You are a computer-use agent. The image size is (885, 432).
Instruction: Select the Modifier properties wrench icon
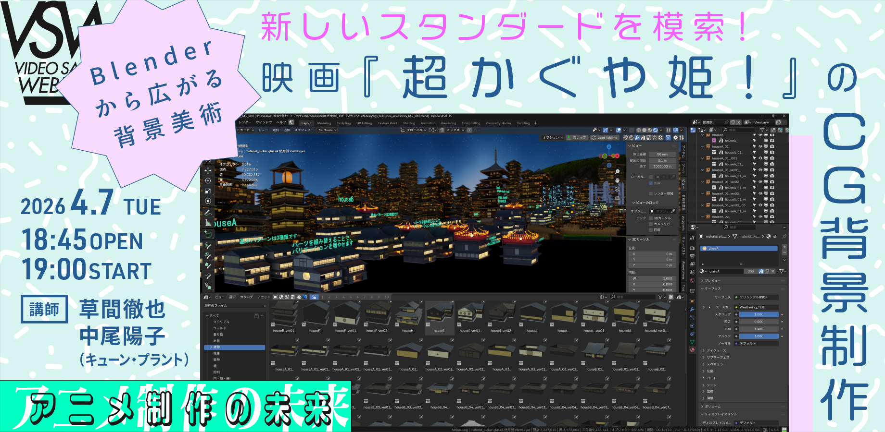pos(693,309)
